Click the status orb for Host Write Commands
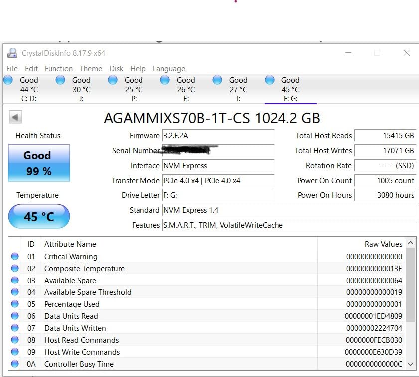 (x=15, y=352)
